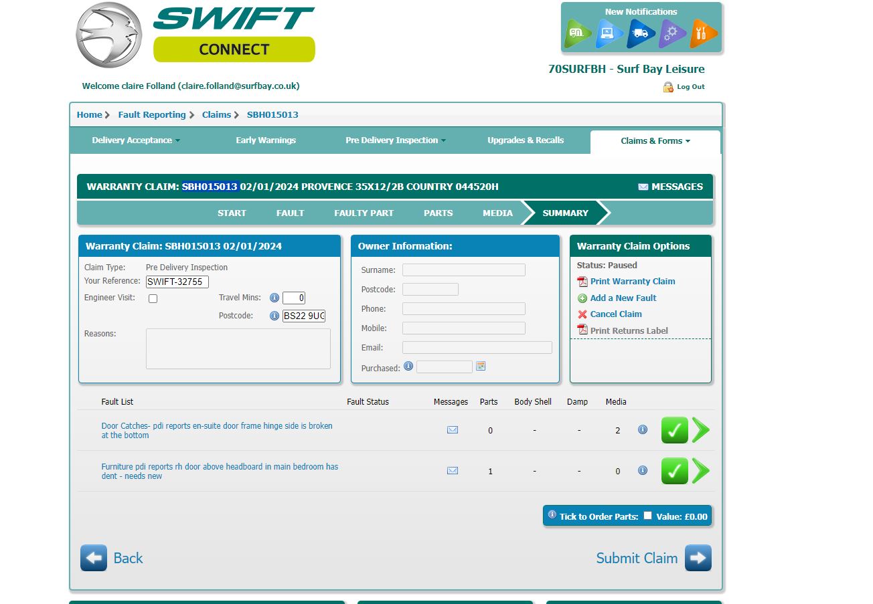The image size is (873, 604).
Task: Open the Upgrades & Recalls tab
Action: click(x=526, y=140)
